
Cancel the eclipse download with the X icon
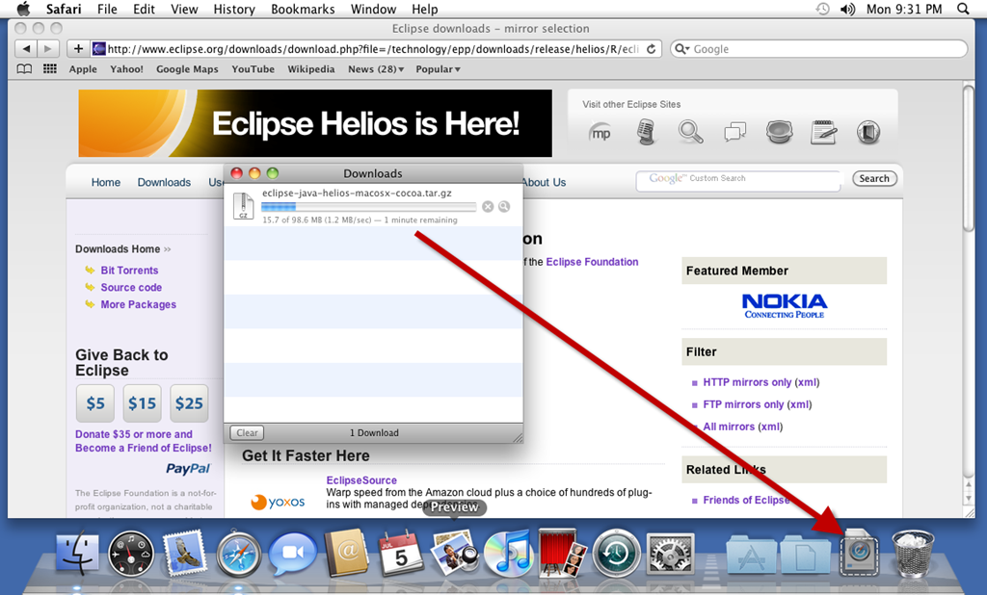(x=488, y=206)
